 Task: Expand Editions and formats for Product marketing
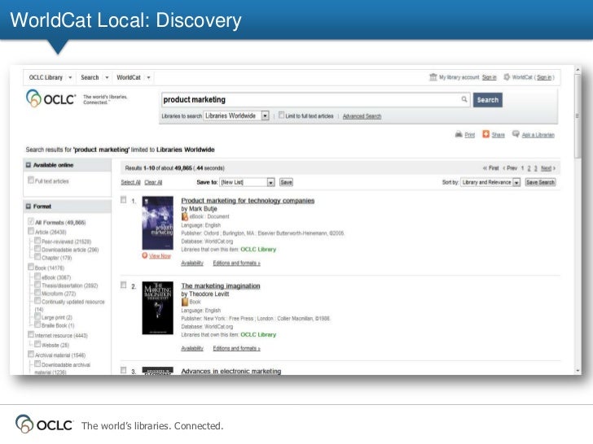pos(236,263)
